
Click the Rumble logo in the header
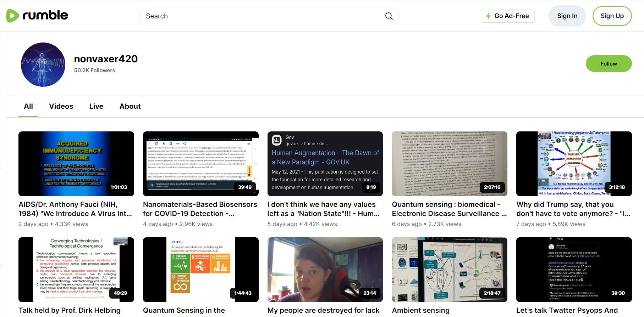(37, 16)
